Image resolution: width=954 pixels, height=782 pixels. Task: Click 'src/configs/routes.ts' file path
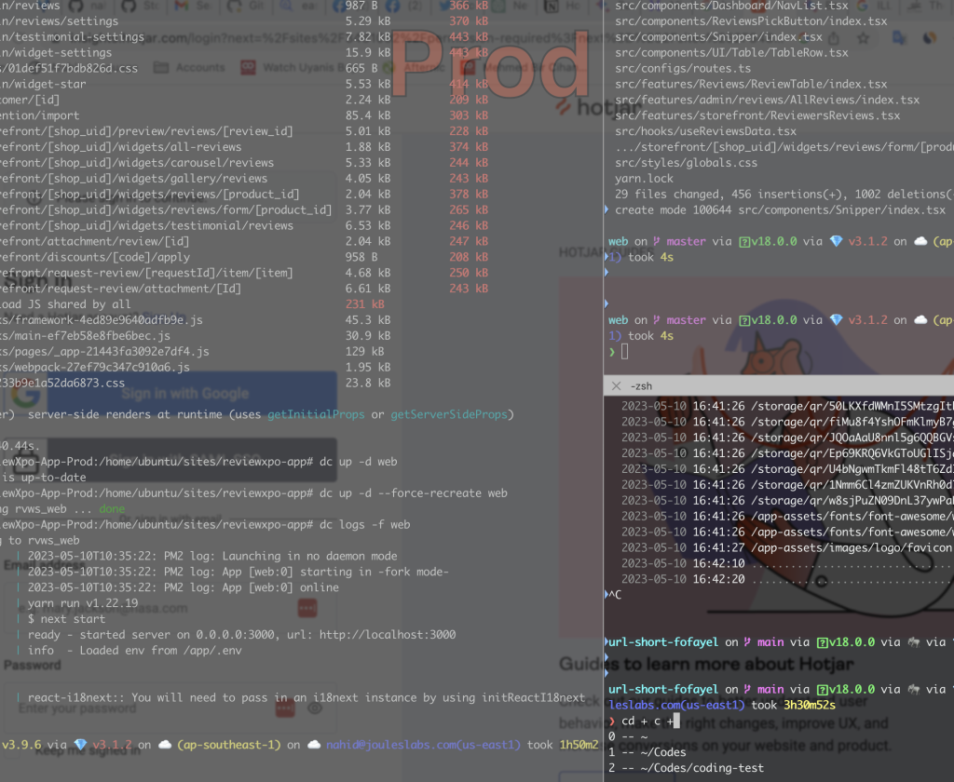(683, 68)
